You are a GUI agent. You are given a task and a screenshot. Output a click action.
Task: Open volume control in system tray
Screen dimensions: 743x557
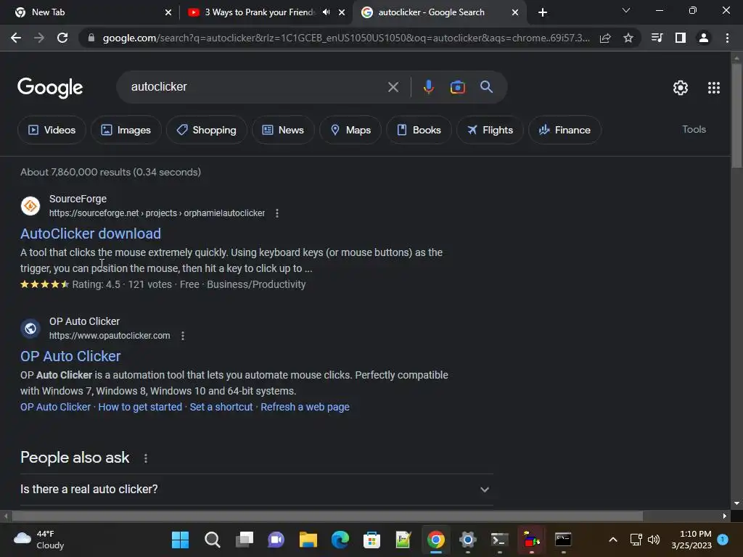point(654,540)
